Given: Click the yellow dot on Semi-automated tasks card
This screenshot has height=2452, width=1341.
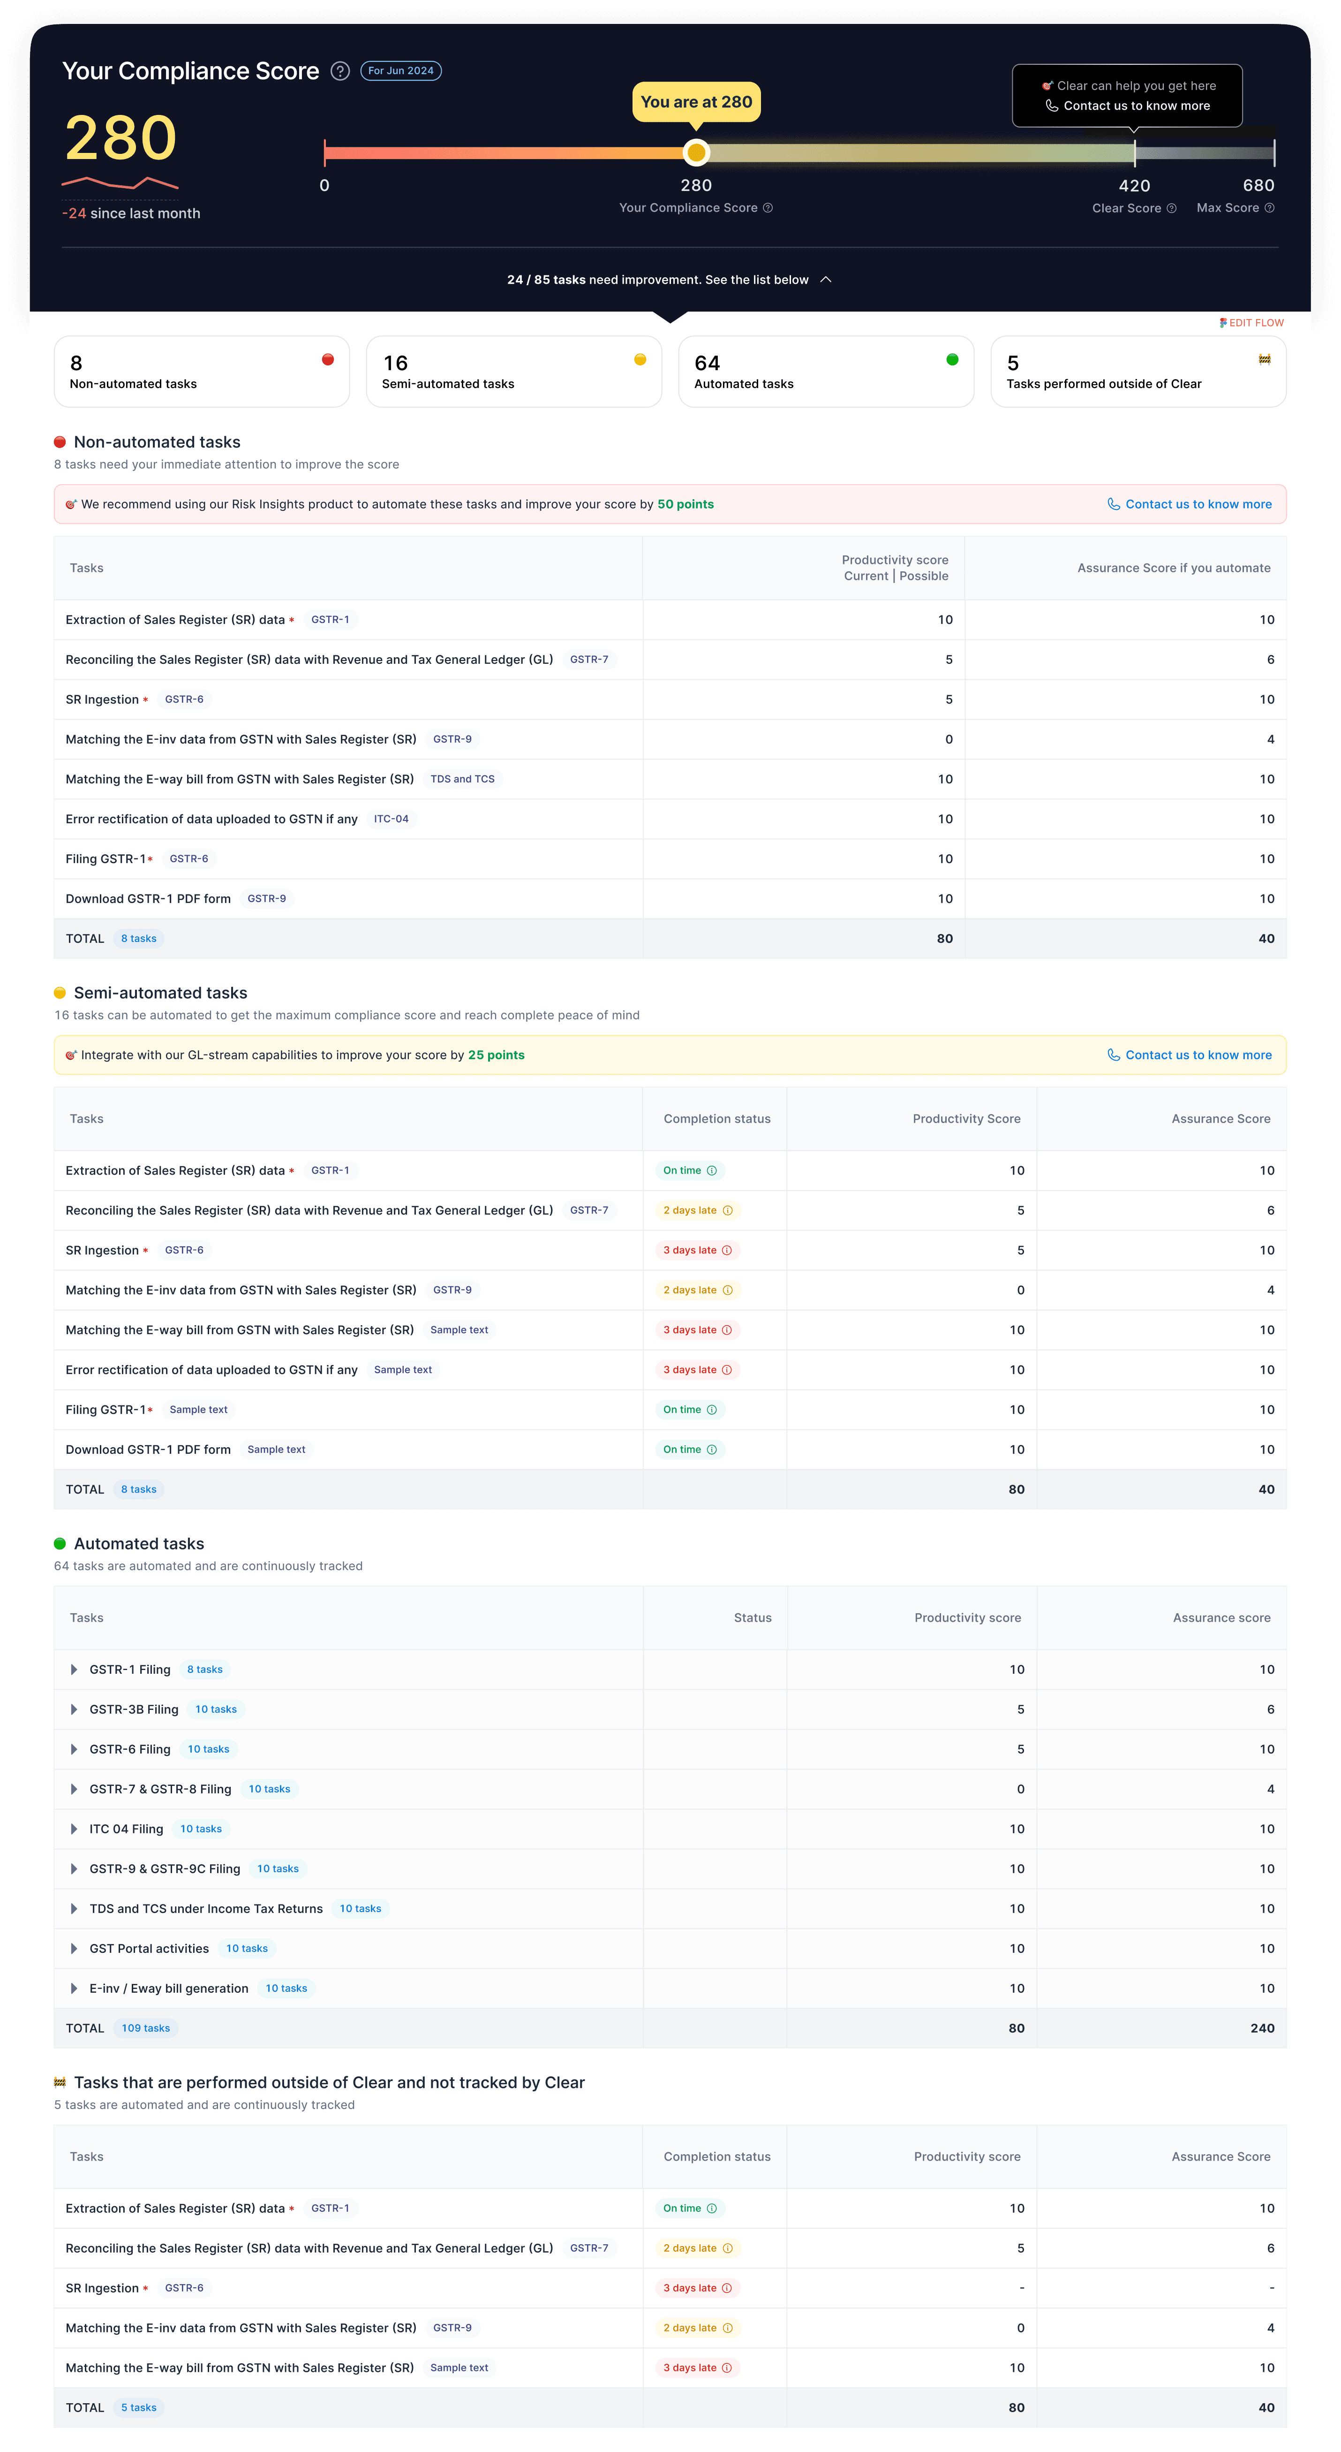Looking at the screenshot, I should [x=640, y=360].
